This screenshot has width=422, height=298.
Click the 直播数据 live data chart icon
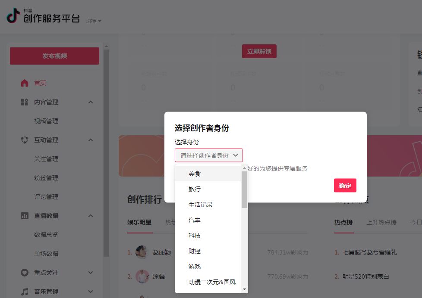(25, 215)
